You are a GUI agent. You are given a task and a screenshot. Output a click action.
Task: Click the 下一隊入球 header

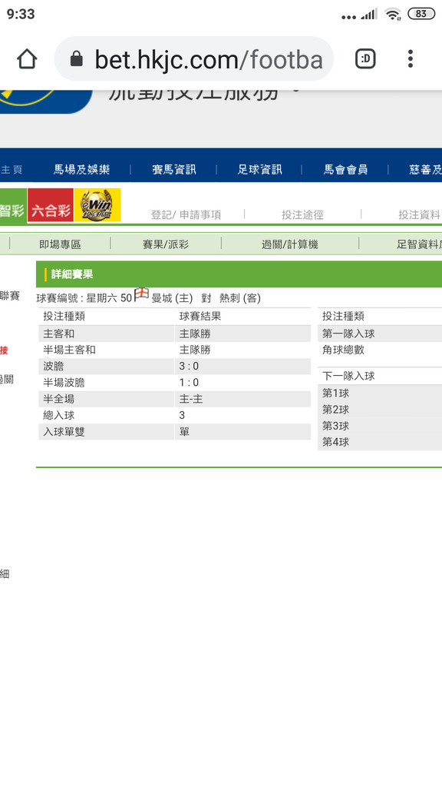(348, 376)
